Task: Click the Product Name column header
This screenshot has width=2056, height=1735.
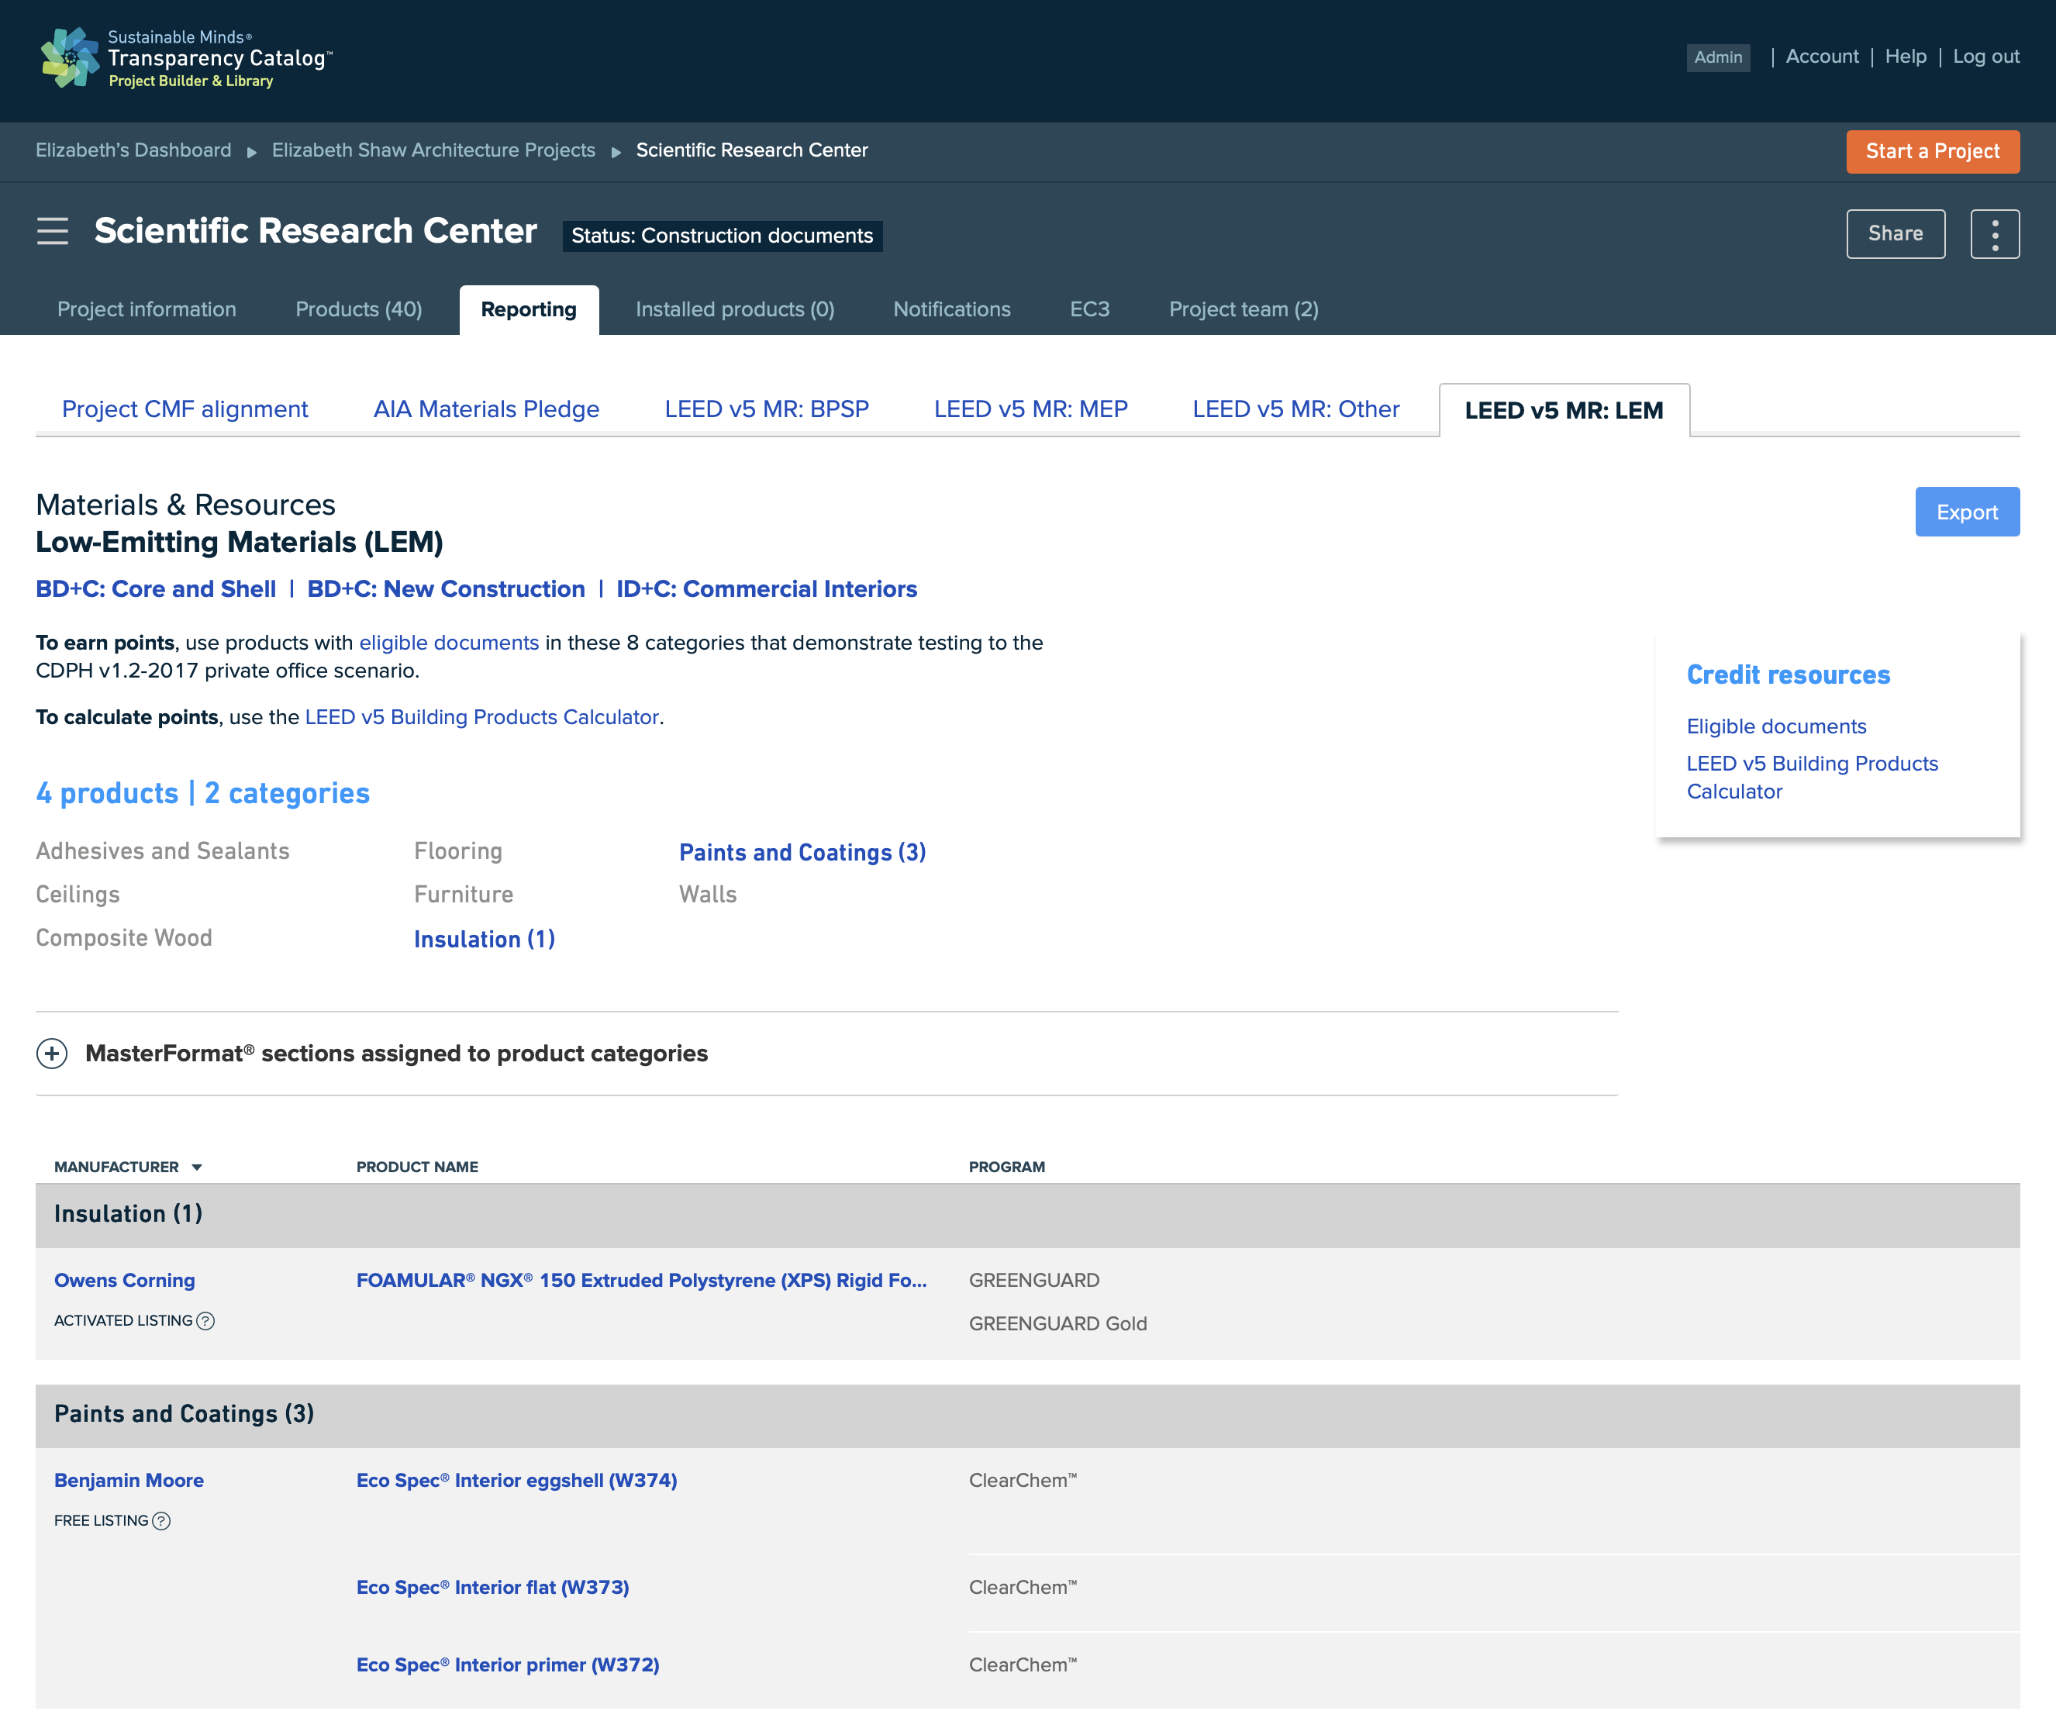Action: click(417, 1168)
